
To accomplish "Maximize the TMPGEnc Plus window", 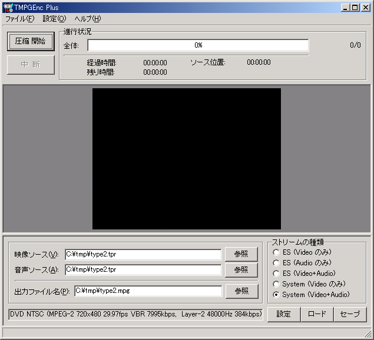I will click(355, 8).
